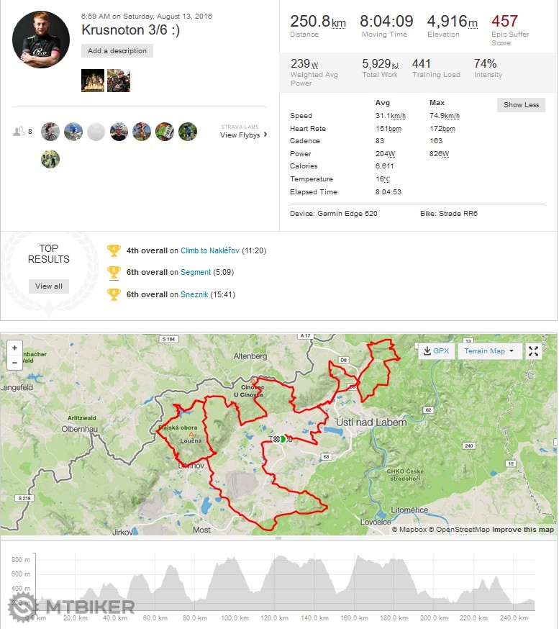Open the Terrain Map dropdown

(x=488, y=351)
